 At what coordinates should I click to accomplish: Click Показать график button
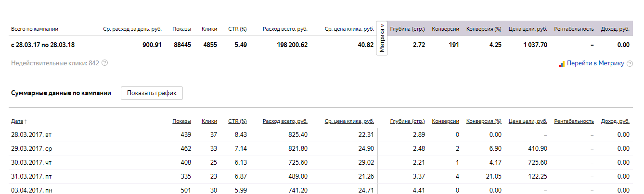click(x=152, y=93)
